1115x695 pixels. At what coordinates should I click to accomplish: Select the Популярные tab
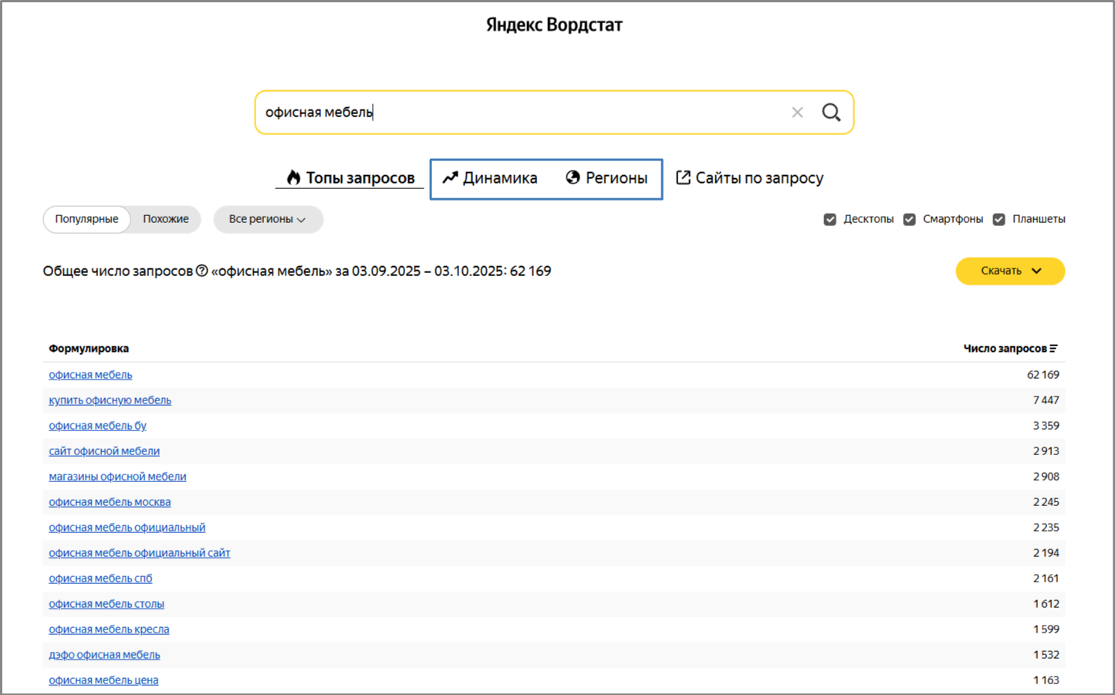[x=86, y=219]
